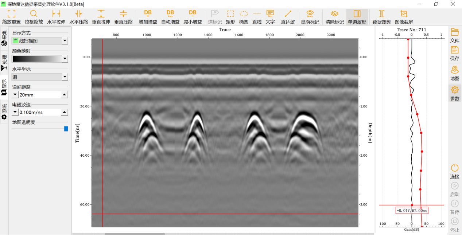The width and height of the screenshot is (462, 235).
Task: Take a screenshot with 图像截屏
Action: [x=404, y=17]
